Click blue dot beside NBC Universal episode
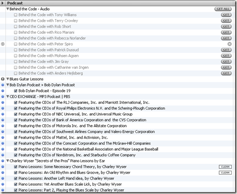 (3, 114)
